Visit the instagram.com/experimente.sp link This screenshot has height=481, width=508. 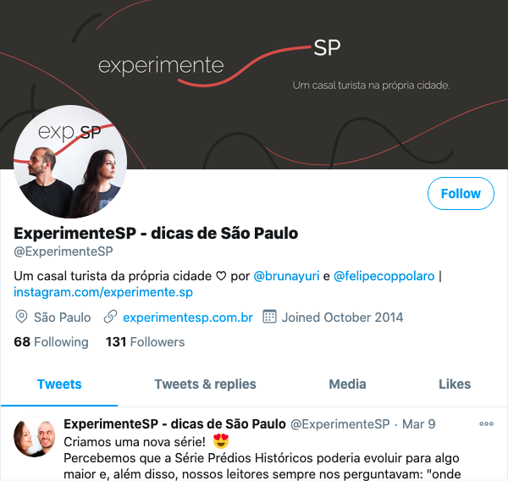tap(103, 292)
